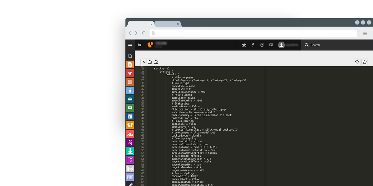This screenshot has height=186, width=373.
Task: Close the editor with the X button
Action: coord(144,62)
